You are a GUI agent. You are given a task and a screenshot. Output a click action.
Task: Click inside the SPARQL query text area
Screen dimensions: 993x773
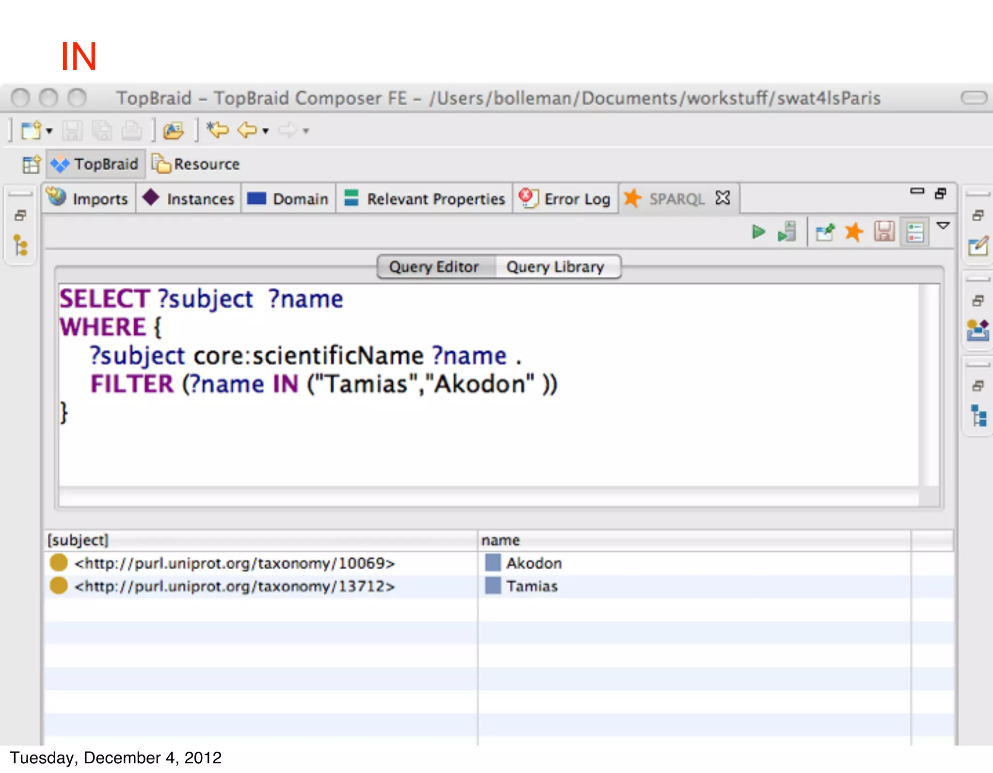tap(485, 437)
